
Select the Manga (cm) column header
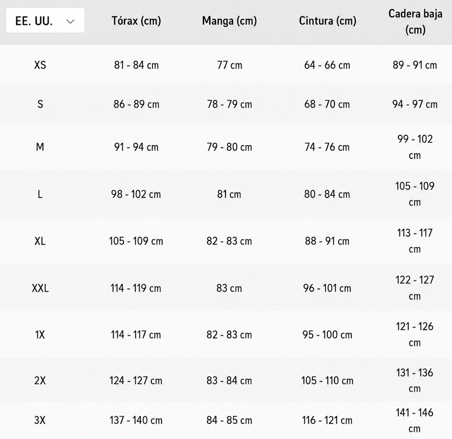[229, 21]
